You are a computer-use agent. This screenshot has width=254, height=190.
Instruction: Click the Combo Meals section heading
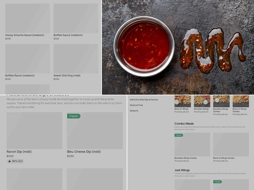tap(184, 124)
